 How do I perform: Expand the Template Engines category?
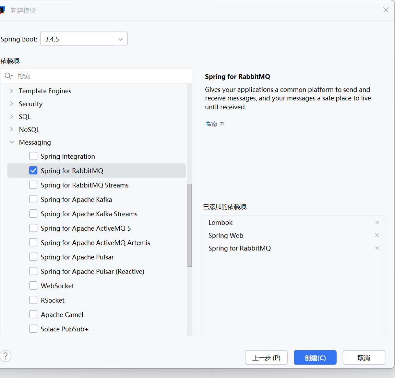tap(11, 91)
